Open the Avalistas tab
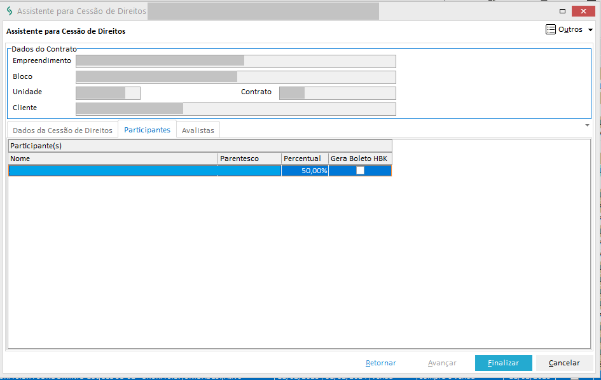601x380 pixels. (198, 130)
